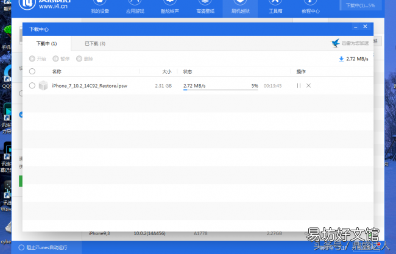Image resolution: width=396 pixels, height=254 pixels.
Task: Open 应用游戏 section in top bar
Action: tap(135, 7)
